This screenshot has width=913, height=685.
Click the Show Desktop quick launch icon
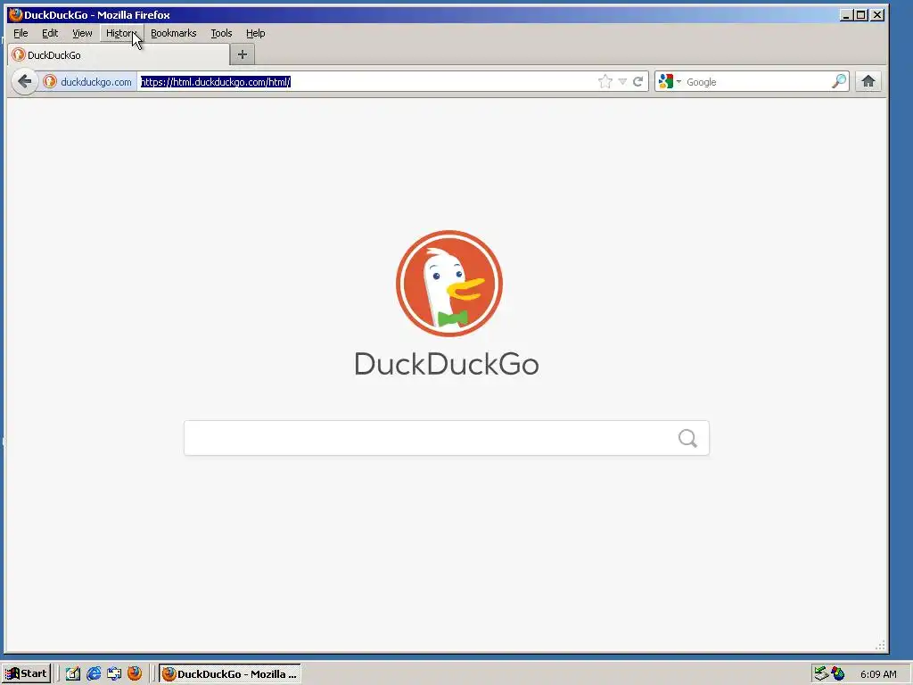tap(114, 674)
